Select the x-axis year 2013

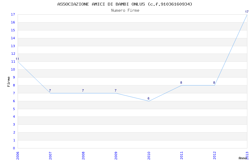[x=247, y=155]
